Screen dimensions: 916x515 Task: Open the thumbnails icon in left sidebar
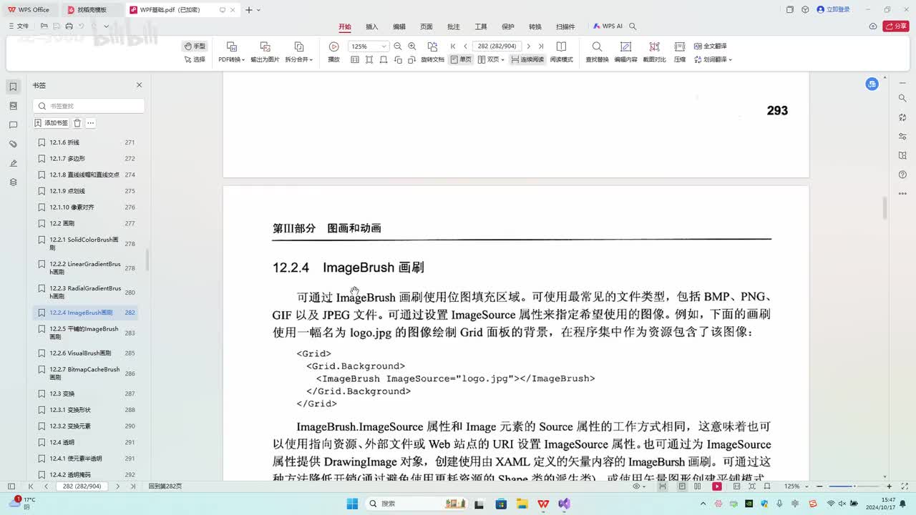tap(13, 106)
